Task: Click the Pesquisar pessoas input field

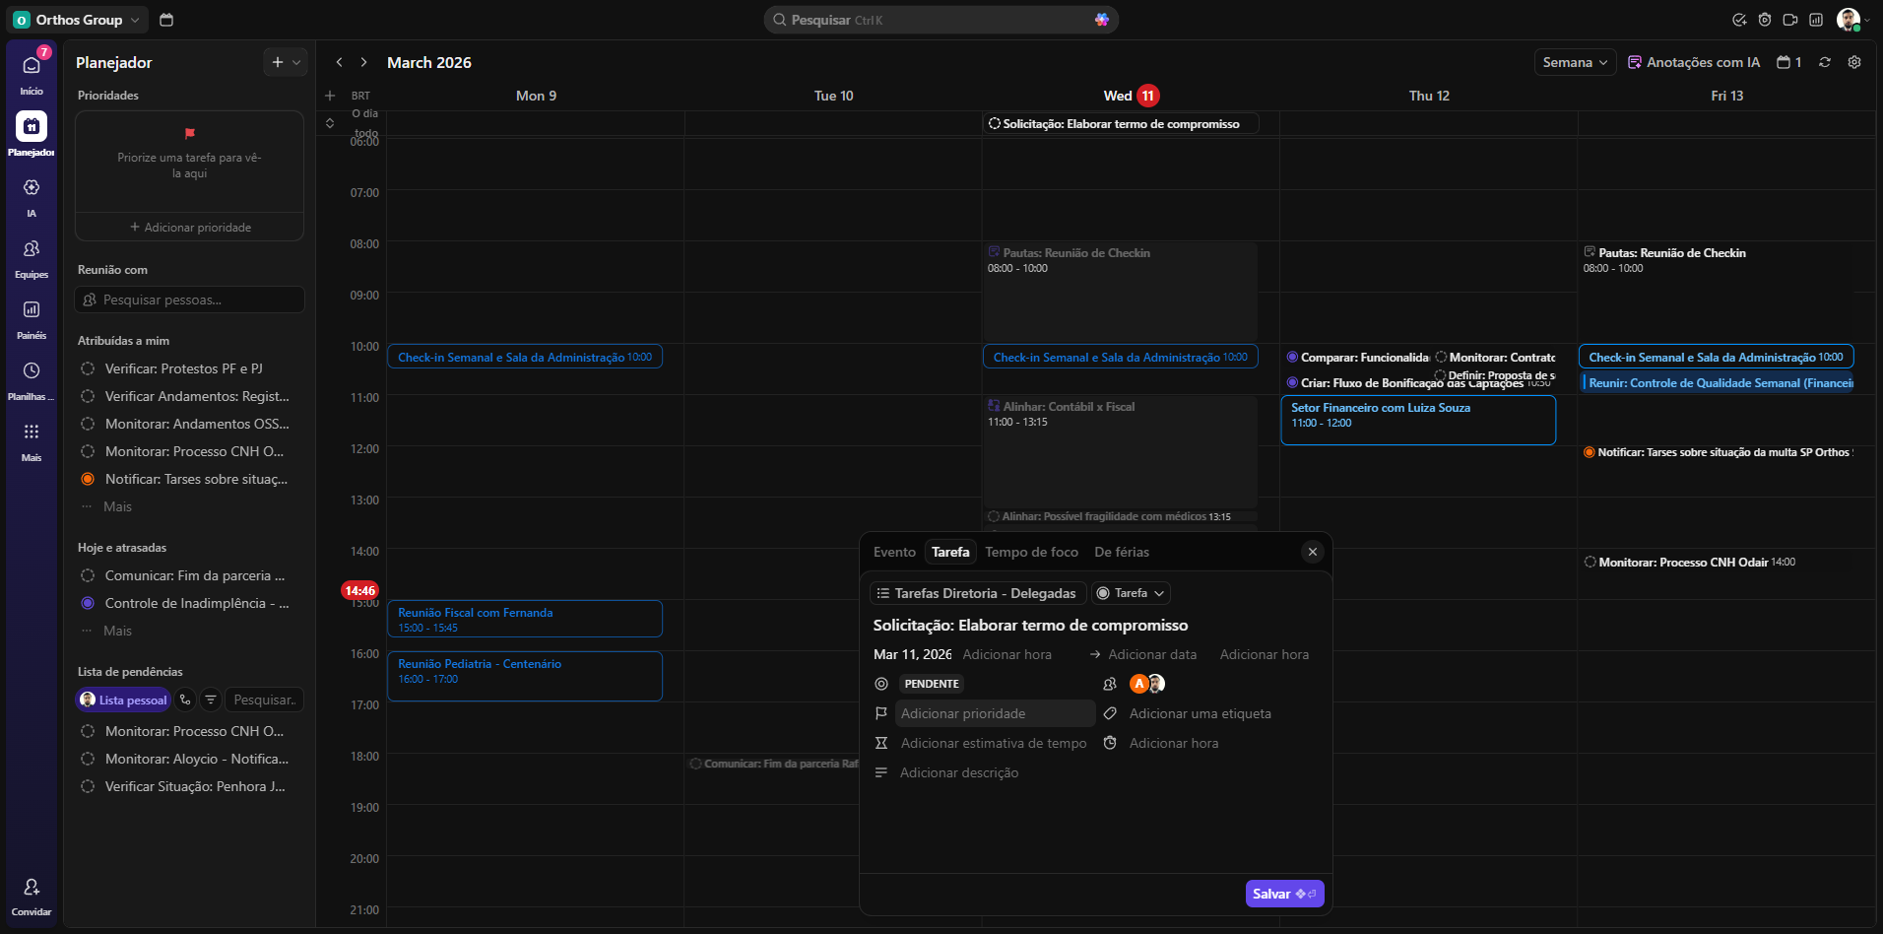Action: [190, 300]
